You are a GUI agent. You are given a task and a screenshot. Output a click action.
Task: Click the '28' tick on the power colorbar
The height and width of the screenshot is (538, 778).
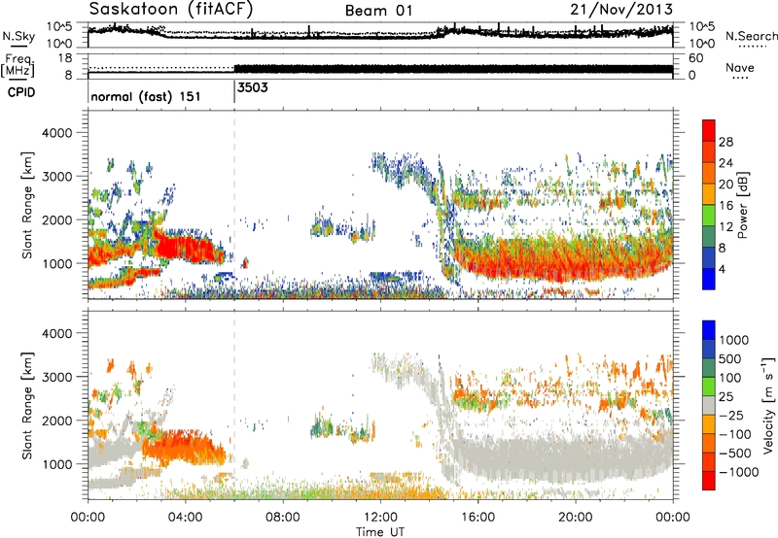click(725, 142)
